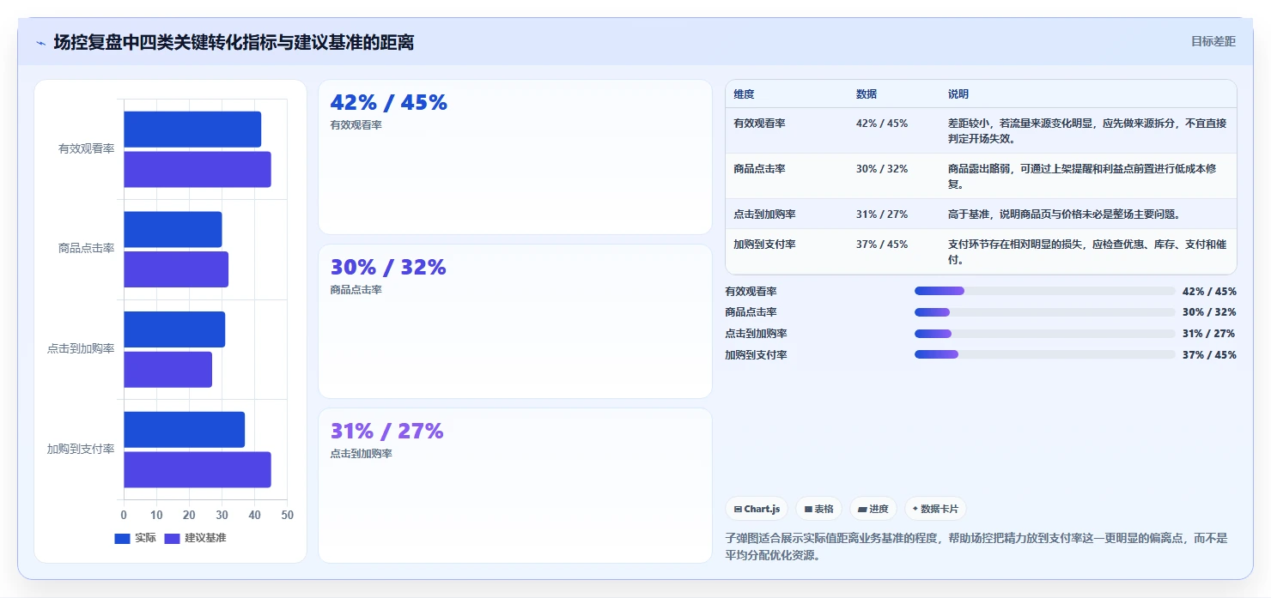This screenshot has height=598, width=1271.
Task: Click the wave icon beside the page title
Action: click(x=40, y=43)
